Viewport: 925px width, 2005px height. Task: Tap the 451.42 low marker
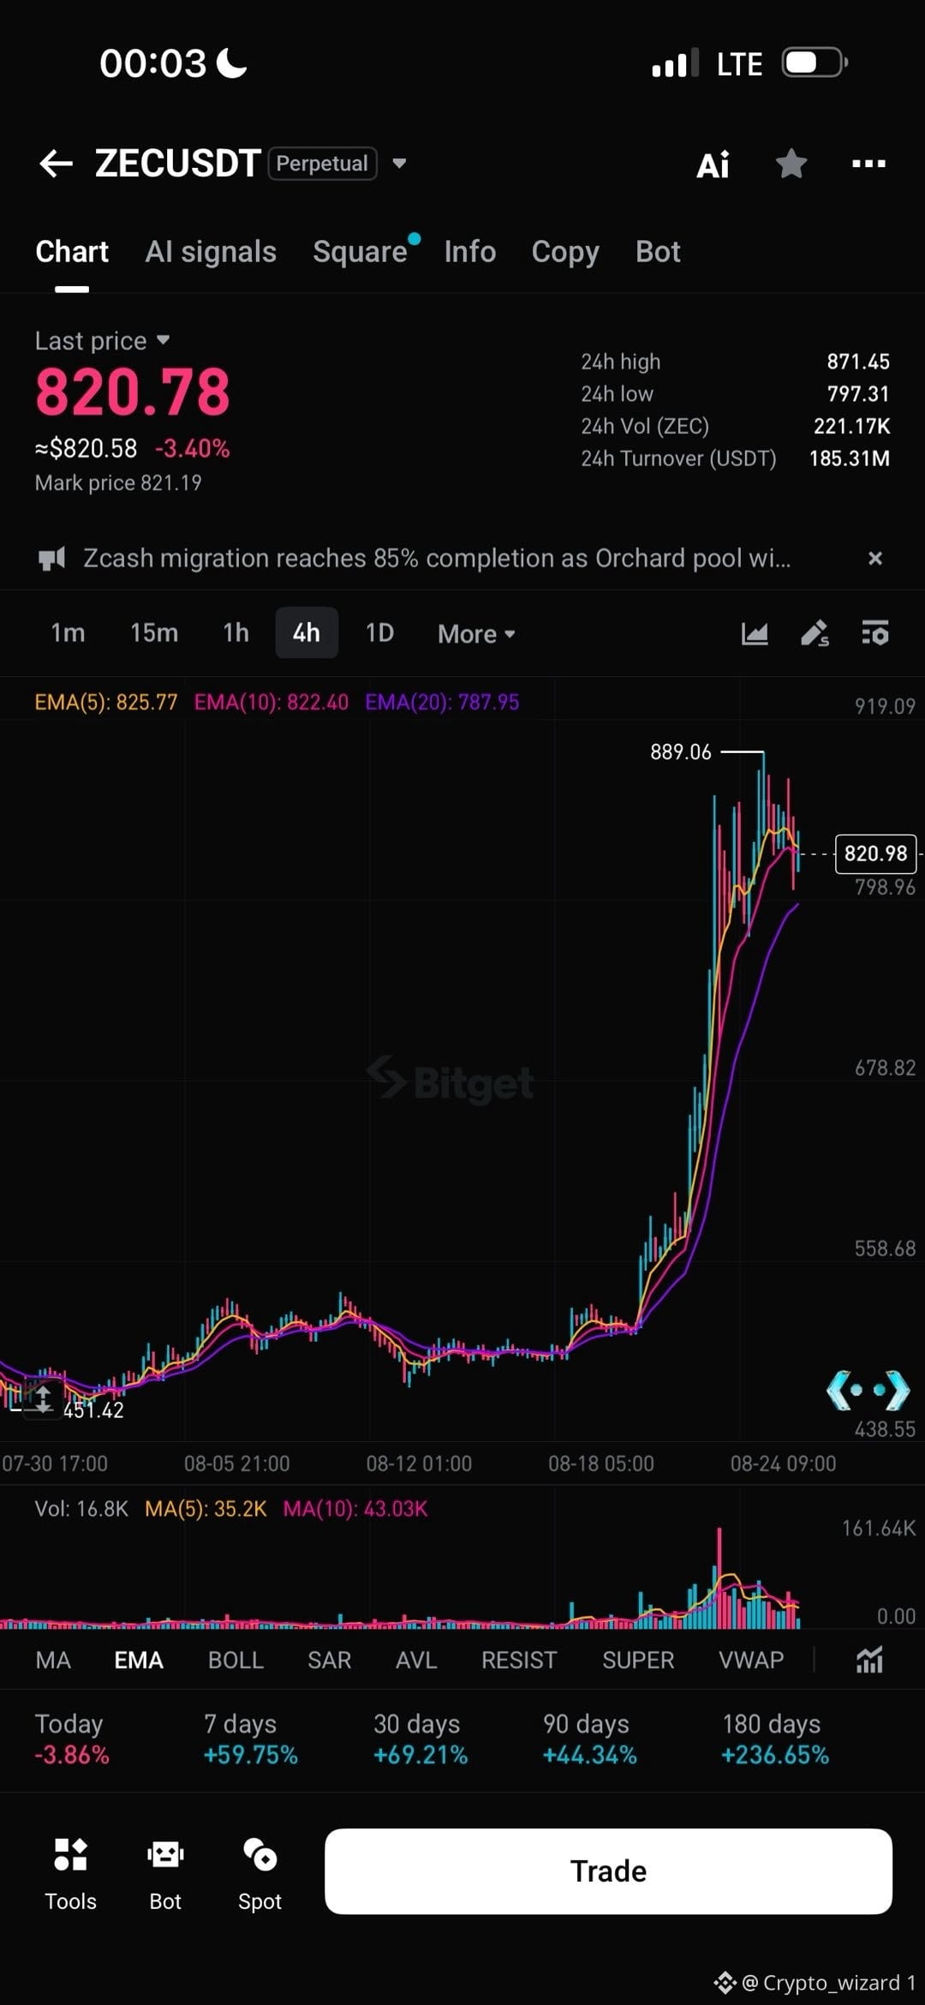click(x=93, y=1410)
